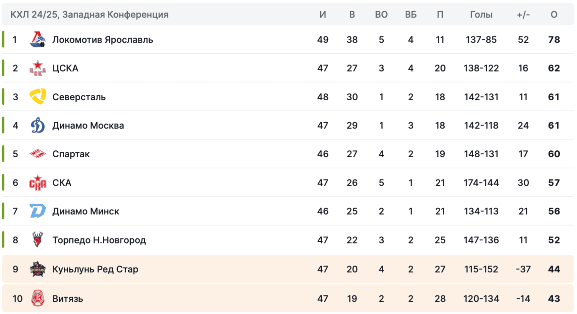Click the +/- column header
This screenshot has width=577, height=314.
tap(523, 15)
